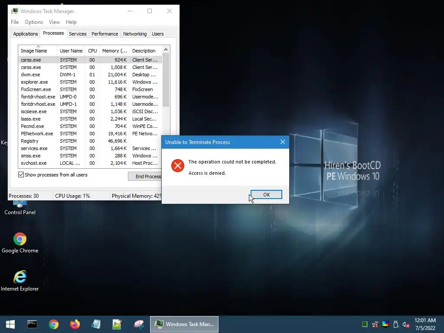This screenshot has width=444, height=333.
Task: Open the green chart notepad taskbar icon
Action: pos(117,324)
